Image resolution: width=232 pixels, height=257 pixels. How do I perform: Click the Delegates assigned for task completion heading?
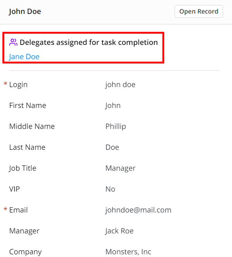(89, 43)
